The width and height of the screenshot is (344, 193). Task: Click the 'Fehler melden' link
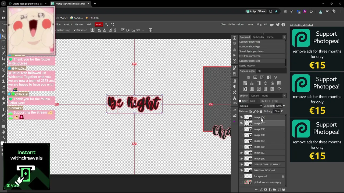tap(236, 24)
